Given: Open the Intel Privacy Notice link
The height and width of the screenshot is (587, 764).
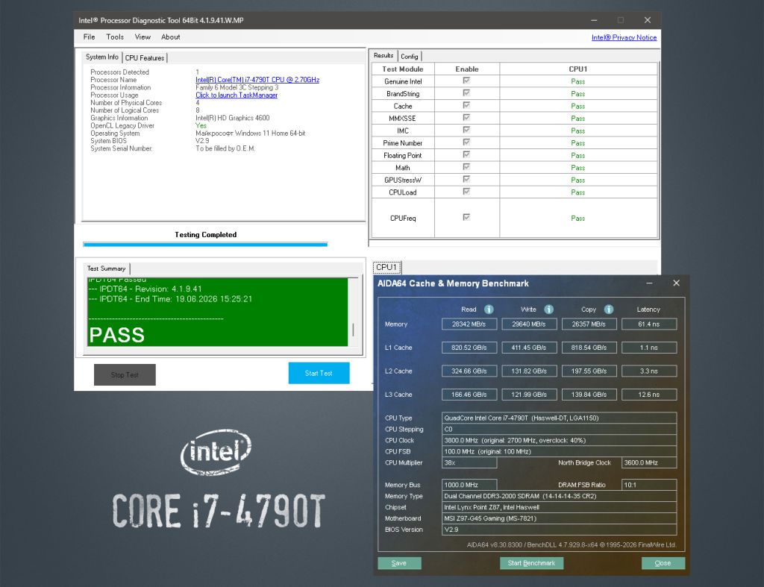Looking at the screenshot, I should point(624,37).
